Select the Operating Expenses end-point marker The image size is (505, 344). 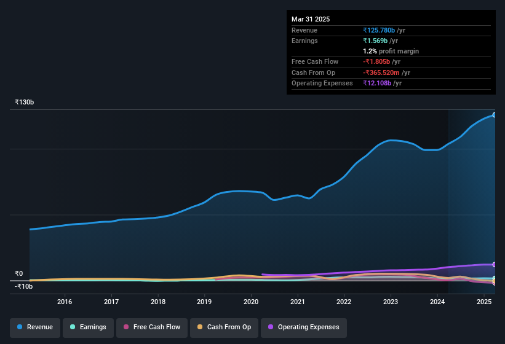pos(495,265)
